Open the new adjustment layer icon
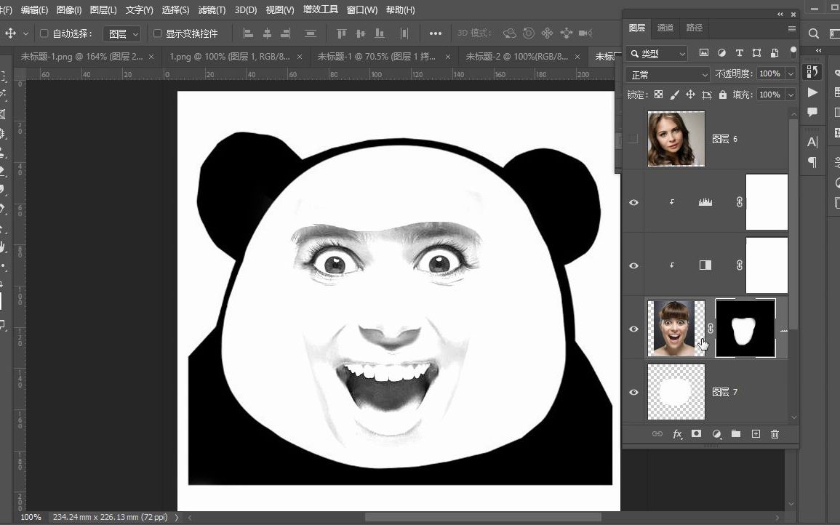 [716, 433]
